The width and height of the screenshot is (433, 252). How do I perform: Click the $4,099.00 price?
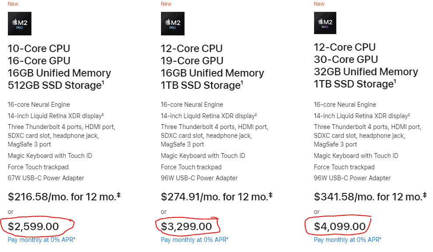pos(339,227)
